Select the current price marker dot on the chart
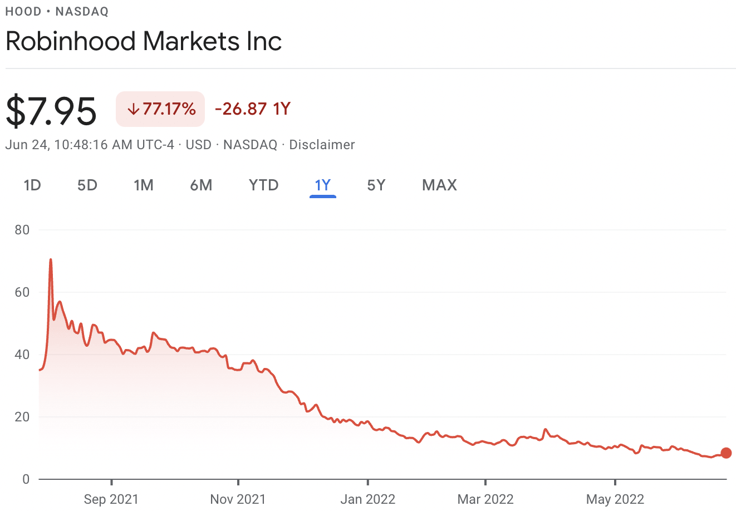Image resolution: width=736 pixels, height=511 pixels. (x=725, y=453)
